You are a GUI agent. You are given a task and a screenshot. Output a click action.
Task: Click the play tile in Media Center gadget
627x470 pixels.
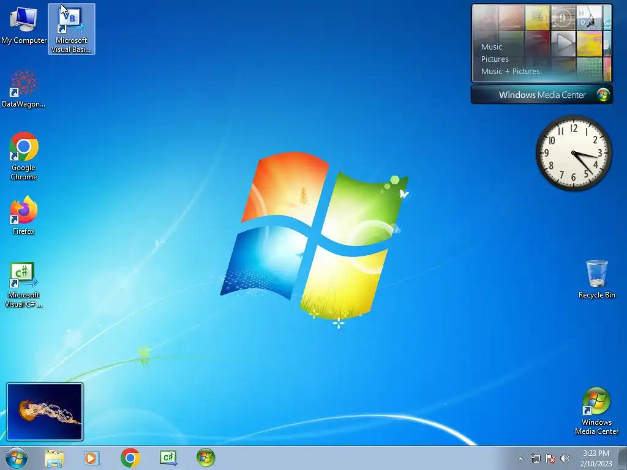563,43
